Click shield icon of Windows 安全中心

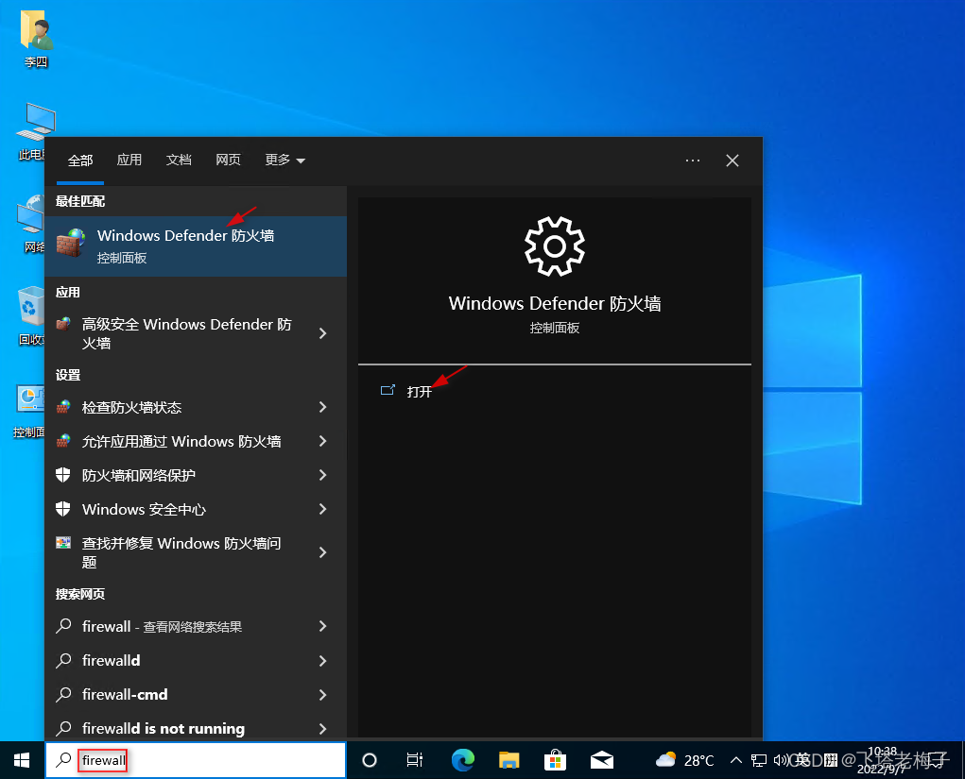click(x=63, y=508)
